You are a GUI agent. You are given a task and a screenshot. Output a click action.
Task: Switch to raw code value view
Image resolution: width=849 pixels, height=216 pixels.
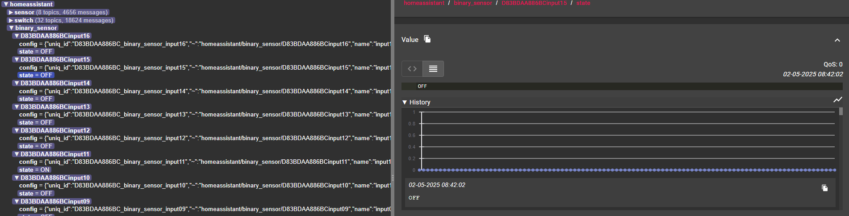[x=412, y=69]
